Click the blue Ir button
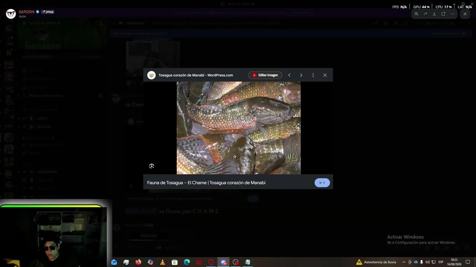Image resolution: width=476 pixels, height=267 pixels. click(322, 182)
